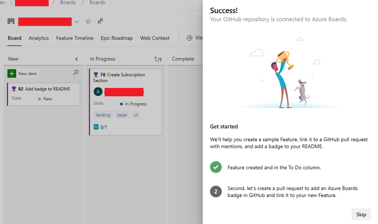
Task: Change the New state value on item 82
Action: (x=45, y=99)
